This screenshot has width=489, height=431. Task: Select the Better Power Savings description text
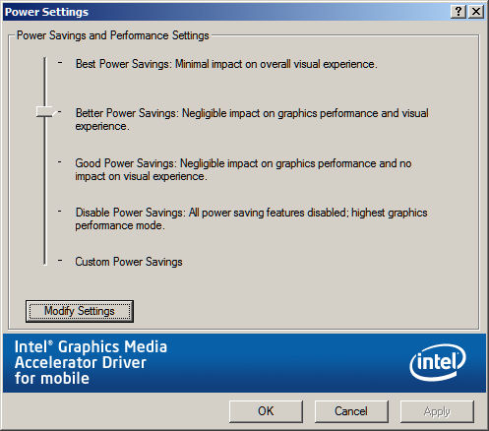click(252, 119)
